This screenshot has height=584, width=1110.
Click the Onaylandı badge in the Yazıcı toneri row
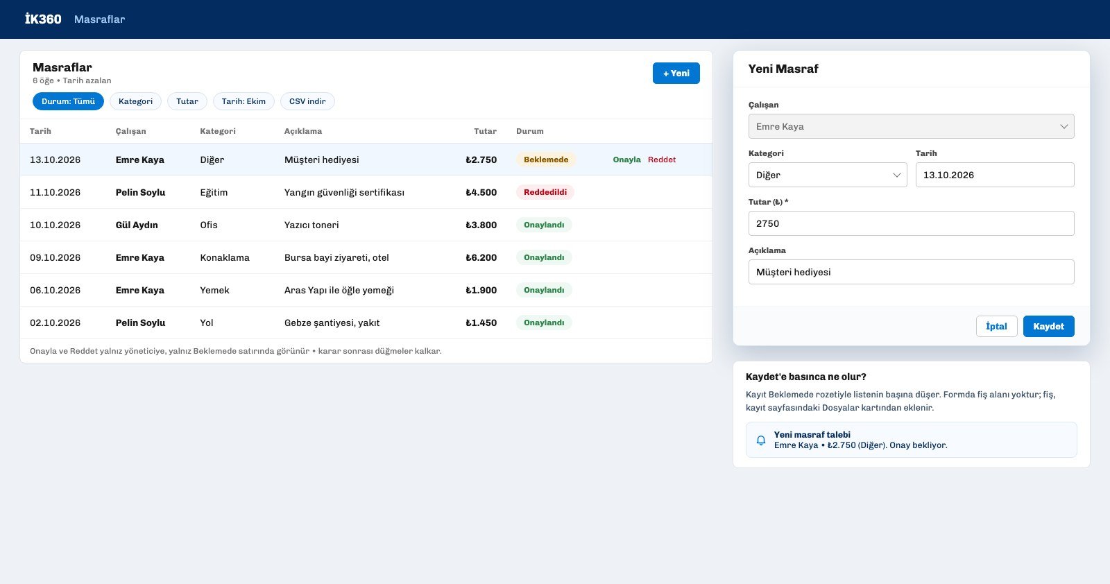click(x=544, y=225)
